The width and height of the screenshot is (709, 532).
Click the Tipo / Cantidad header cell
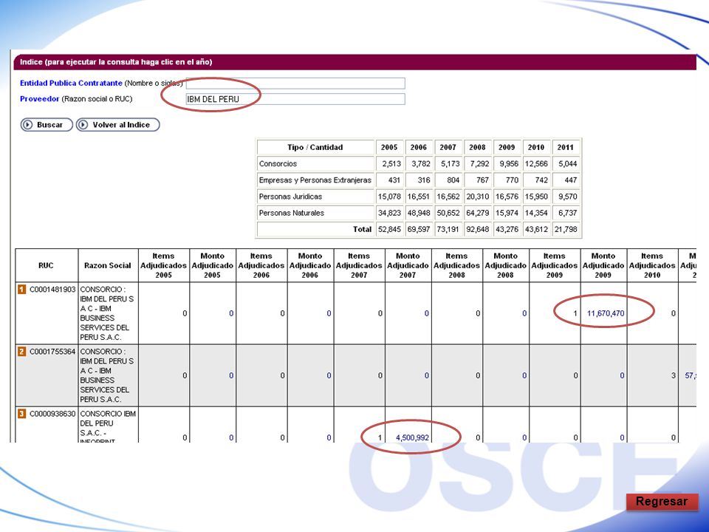click(x=315, y=148)
